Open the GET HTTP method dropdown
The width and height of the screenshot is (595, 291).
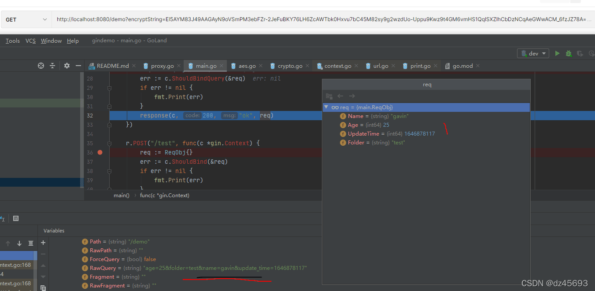[x=26, y=19]
